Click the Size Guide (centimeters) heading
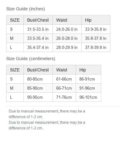The image size is (125, 141). (x=31, y=59)
